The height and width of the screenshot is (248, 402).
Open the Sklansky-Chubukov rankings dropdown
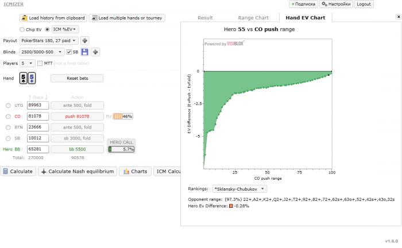239,188
